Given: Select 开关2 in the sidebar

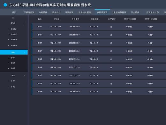Looking at the screenshot, I should point(13,87).
